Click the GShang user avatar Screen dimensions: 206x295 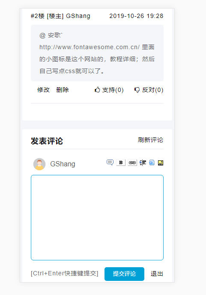tap(39, 164)
